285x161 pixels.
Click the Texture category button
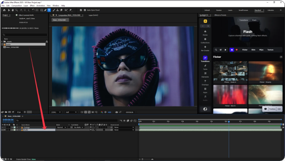(x=270, y=49)
